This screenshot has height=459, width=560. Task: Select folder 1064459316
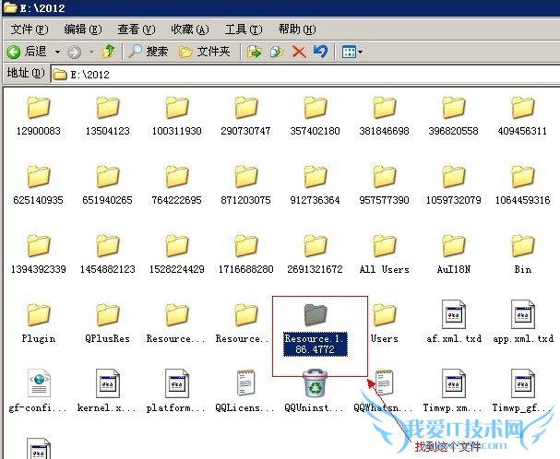[522, 185]
